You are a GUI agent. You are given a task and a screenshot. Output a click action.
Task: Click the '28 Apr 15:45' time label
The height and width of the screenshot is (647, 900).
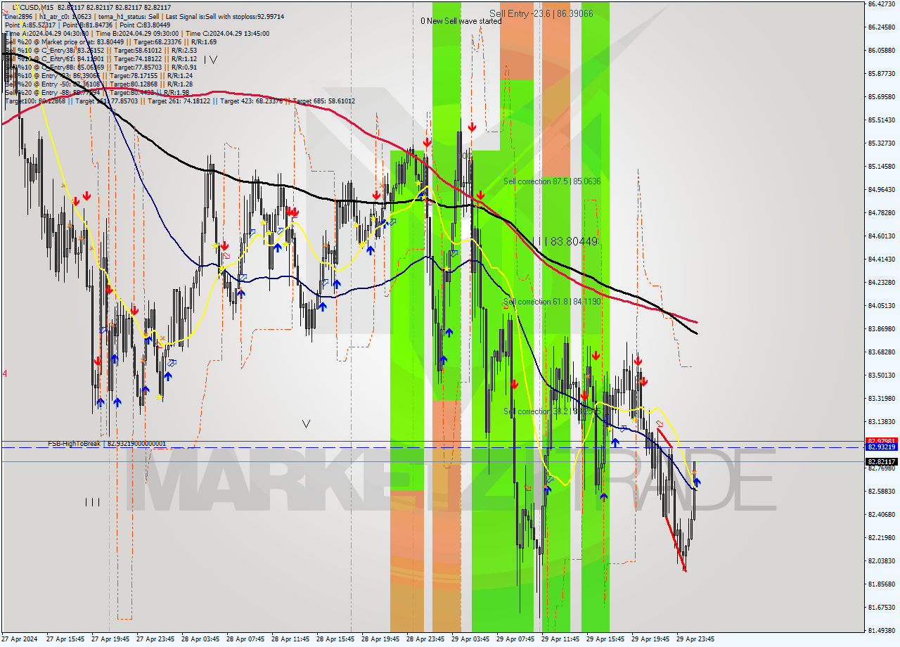coord(335,639)
